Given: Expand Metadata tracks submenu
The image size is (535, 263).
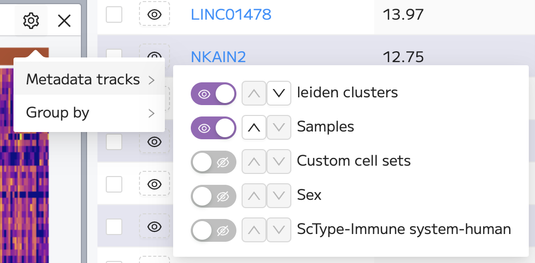Looking at the screenshot, I should click(x=89, y=80).
